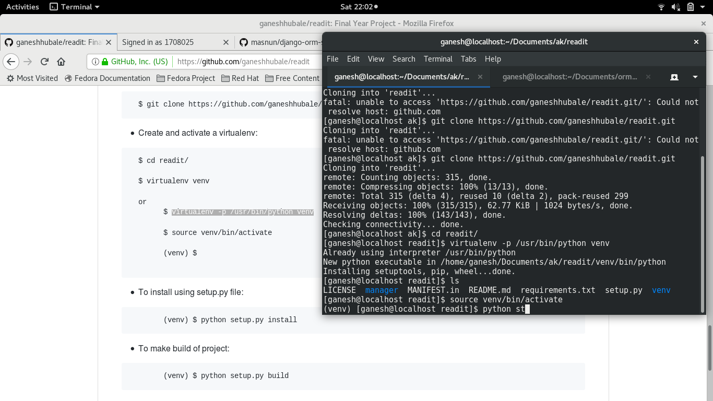This screenshot has height=401, width=713.
Task: Click highlighted 'virtualenv -p /usr/bin/python venv' text
Action: tap(243, 211)
